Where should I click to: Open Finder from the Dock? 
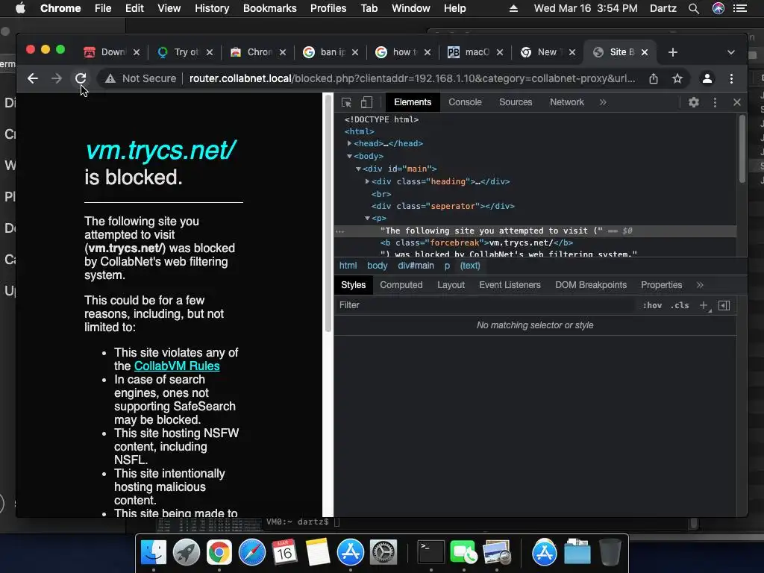pyautogui.click(x=154, y=552)
